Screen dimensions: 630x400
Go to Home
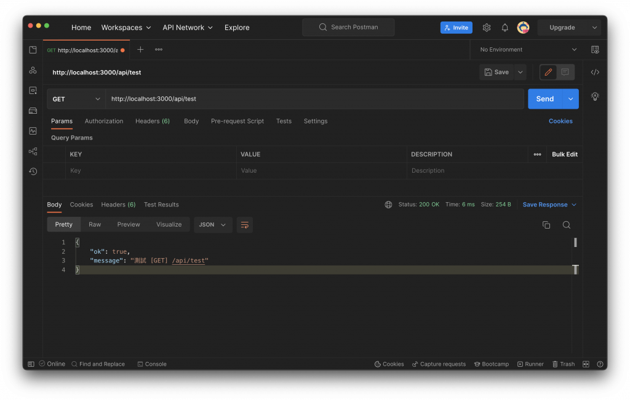[x=81, y=27]
